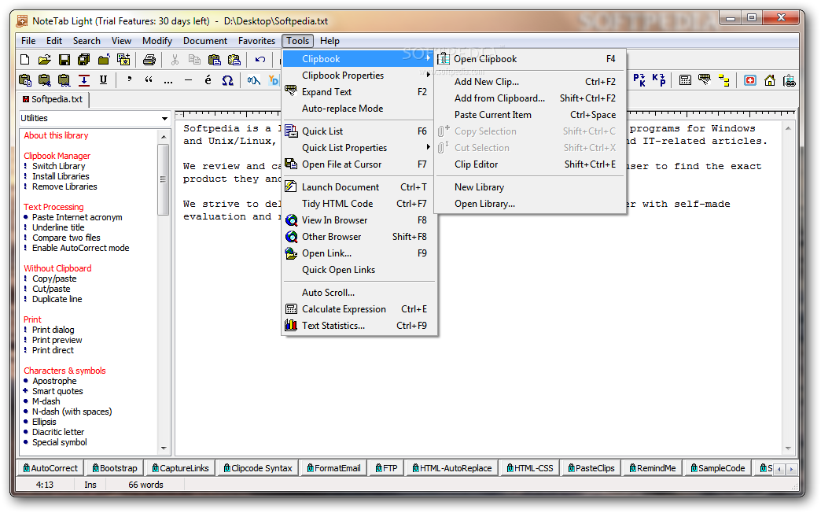Click the Ins insert mode status indicator

pyautogui.click(x=90, y=485)
